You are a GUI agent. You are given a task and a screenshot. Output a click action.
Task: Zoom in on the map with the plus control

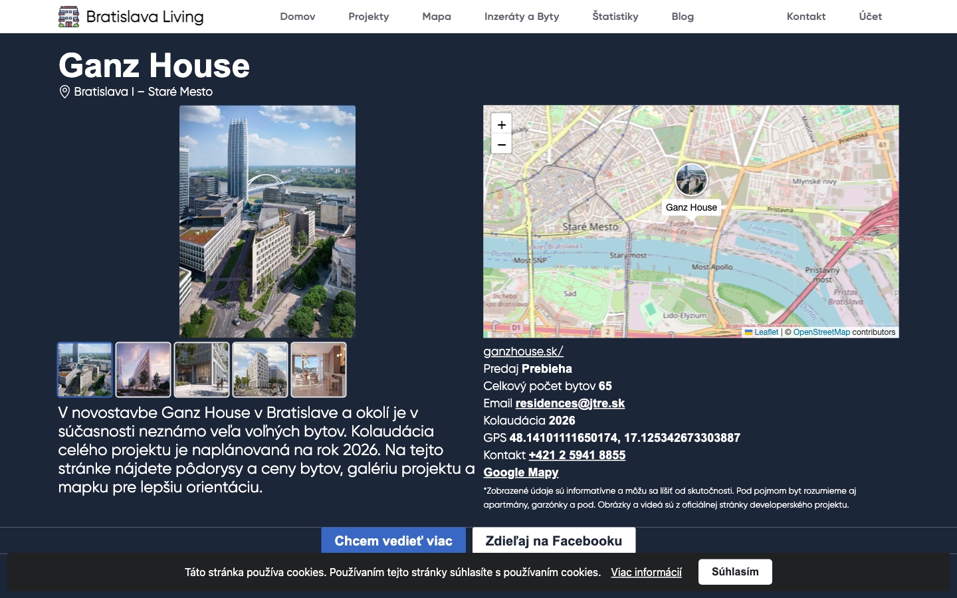[501, 124]
